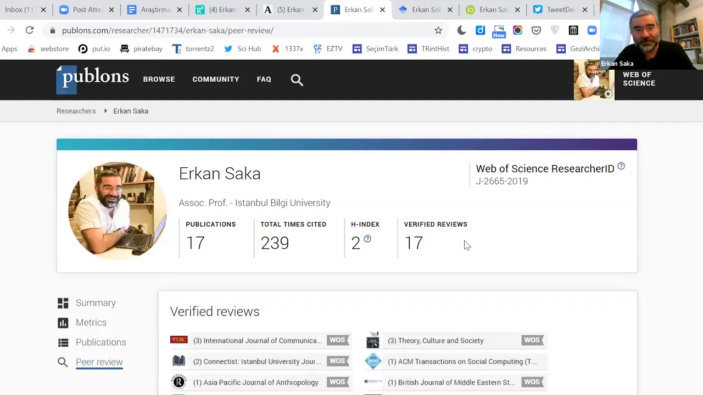This screenshot has height=395, width=703.
Task: Go to Researchers in the breadcrumb
Action: [x=76, y=111]
